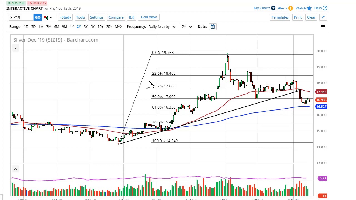
Task: Click the 100.0% 14.249 Fibonacci label
Action: (165, 141)
